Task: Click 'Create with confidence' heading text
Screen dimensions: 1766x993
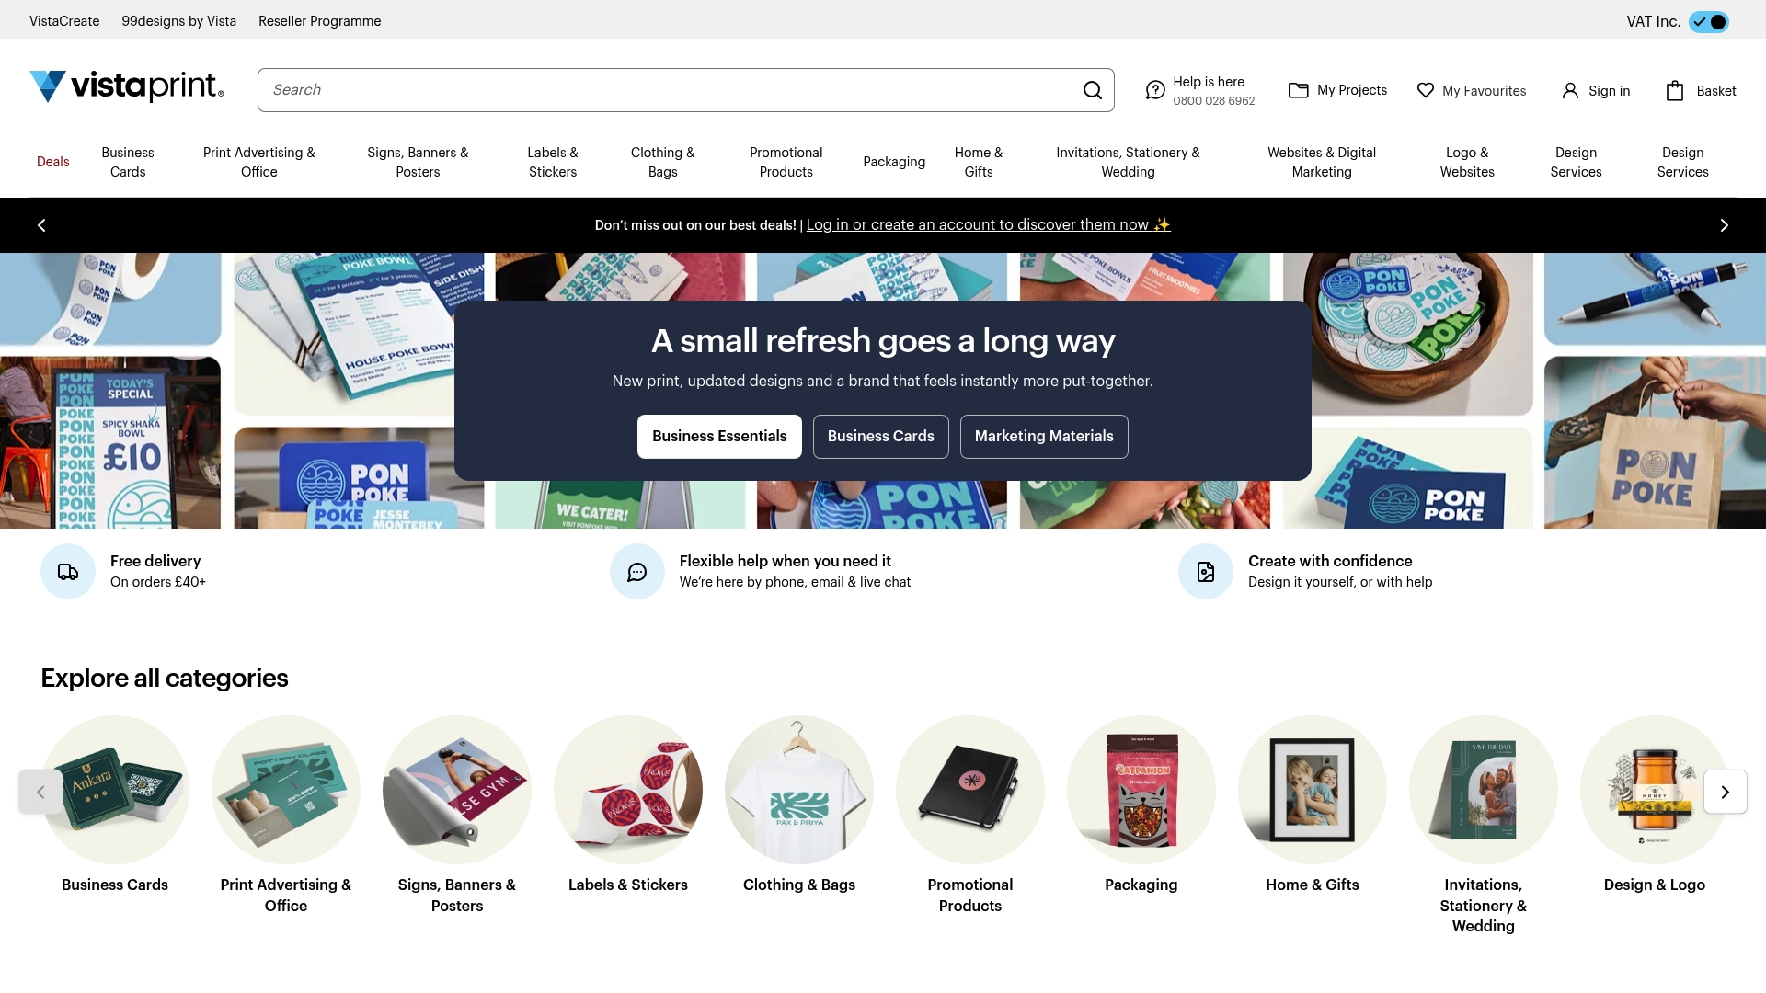Action: 1330,562
